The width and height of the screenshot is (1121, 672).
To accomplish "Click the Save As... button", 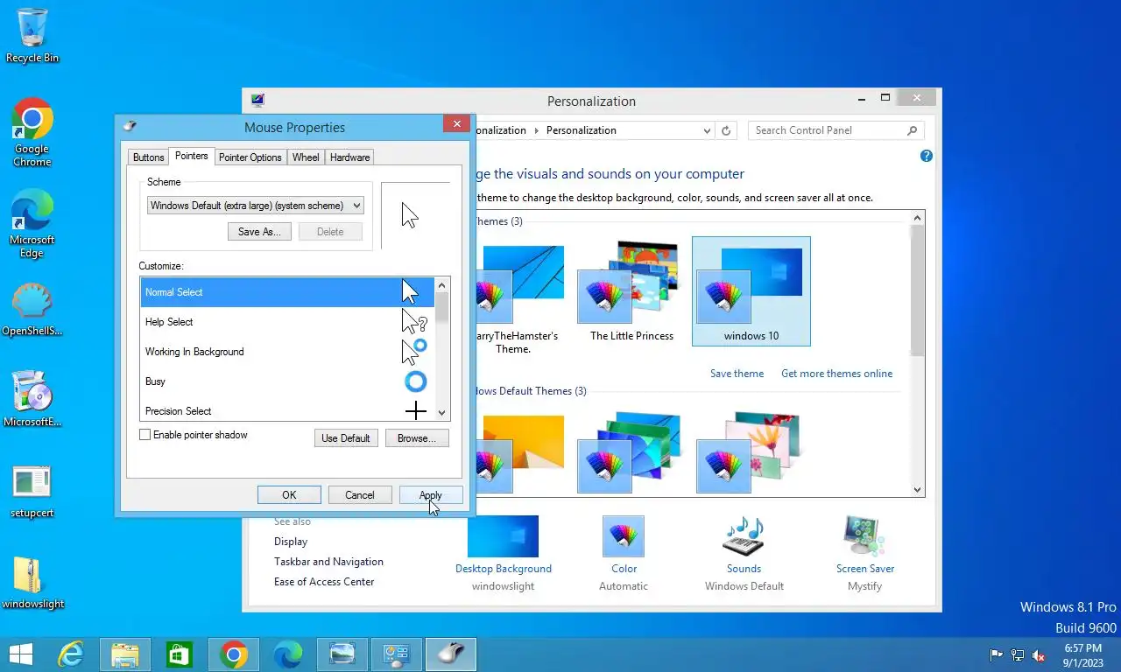I will (259, 232).
